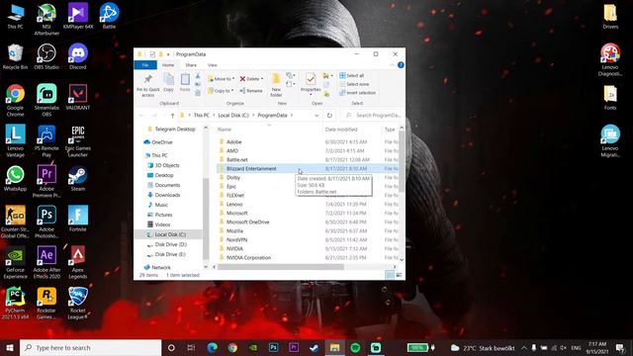Open the MSI Afterburner desktop shortcut
Image resolution: width=633 pixels, height=356 pixels.
46,19
